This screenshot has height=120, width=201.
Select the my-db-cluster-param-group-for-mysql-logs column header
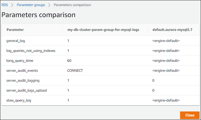(x=107, y=29)
